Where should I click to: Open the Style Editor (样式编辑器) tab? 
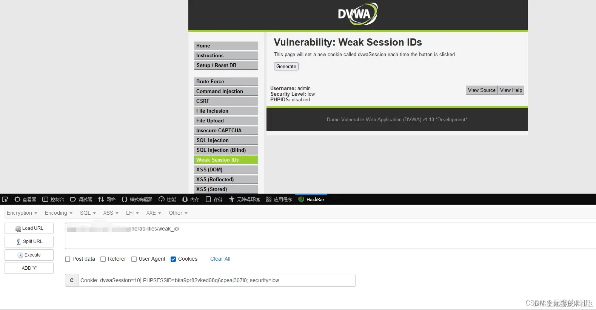tap(137, 199)
